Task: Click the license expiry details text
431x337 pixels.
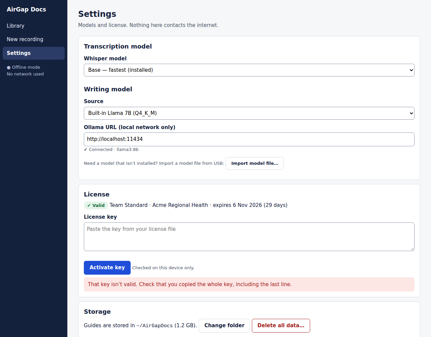Action: [199, 205]
